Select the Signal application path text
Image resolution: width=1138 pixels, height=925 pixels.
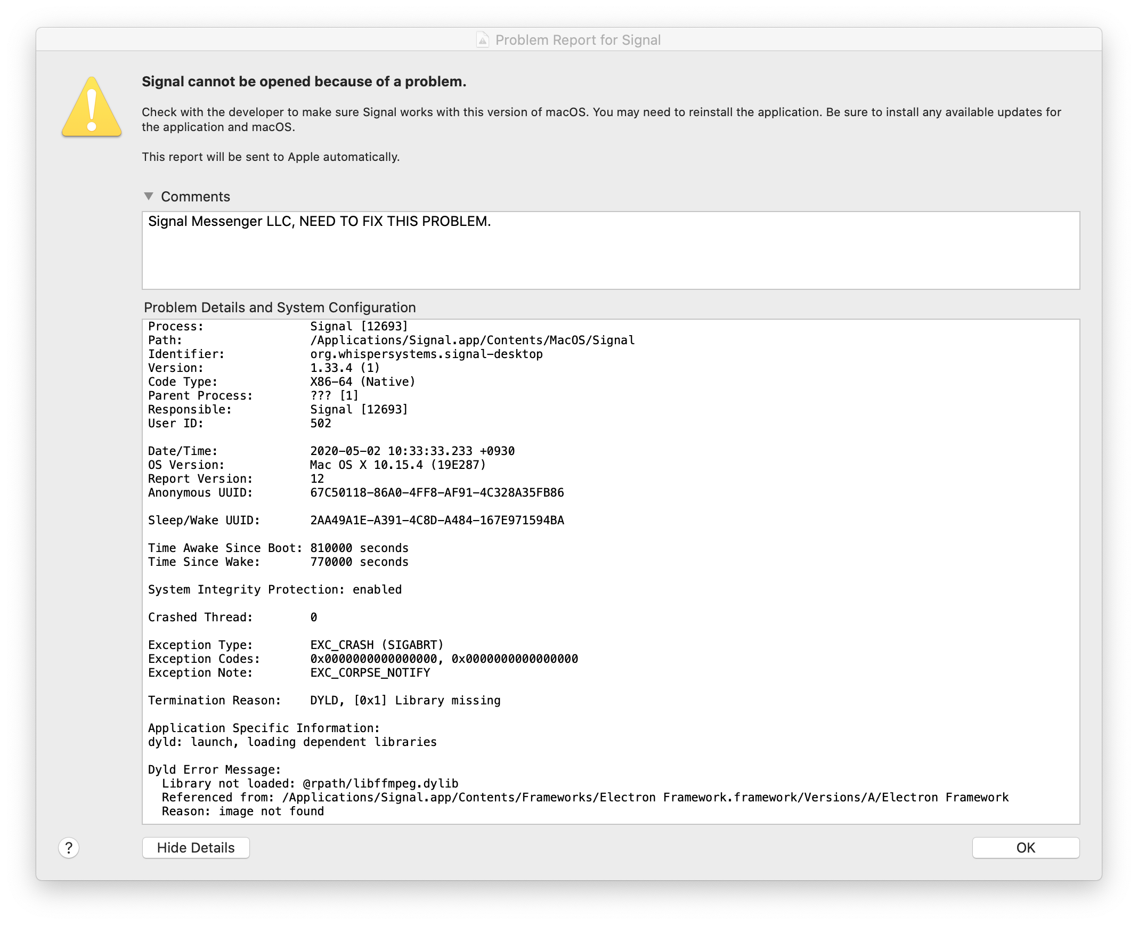[472, 340]
